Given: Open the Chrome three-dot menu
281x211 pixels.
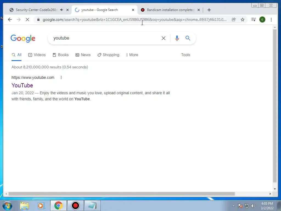Looking at the screenshot, I should 271,20.
